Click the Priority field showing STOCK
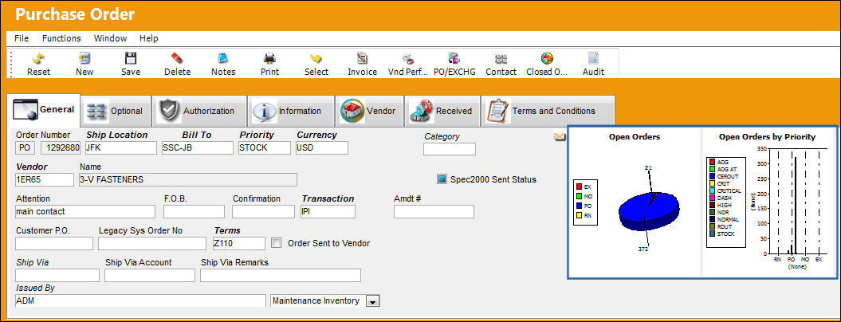841x322 pixels. (265, 148)
